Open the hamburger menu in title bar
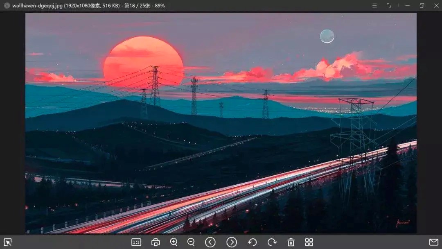442x249 pixels. (374, 6)
